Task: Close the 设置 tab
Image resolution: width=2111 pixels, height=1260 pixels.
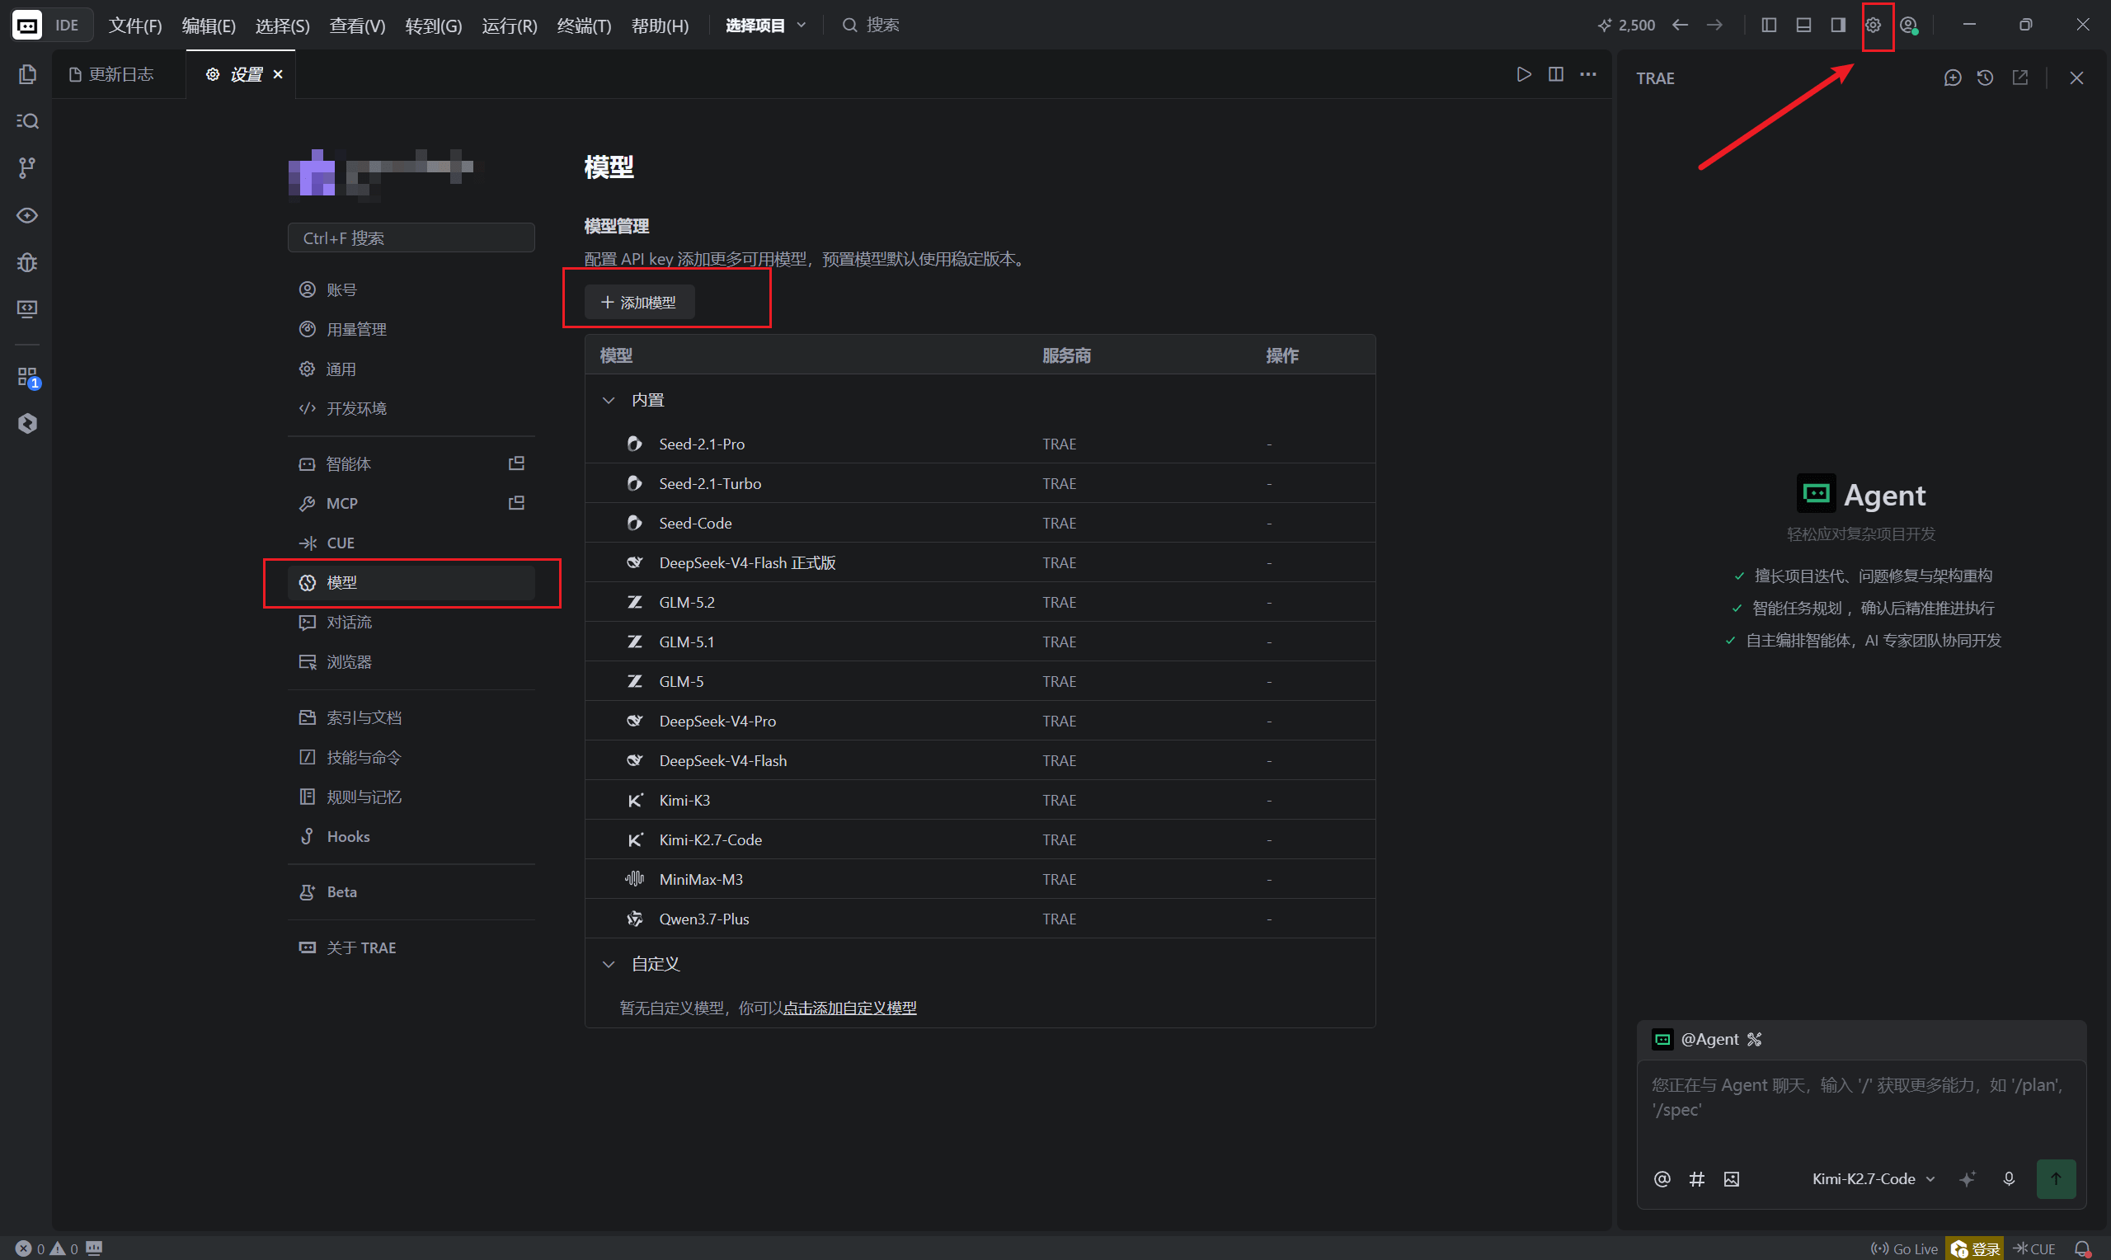Action: pos(278,75)
